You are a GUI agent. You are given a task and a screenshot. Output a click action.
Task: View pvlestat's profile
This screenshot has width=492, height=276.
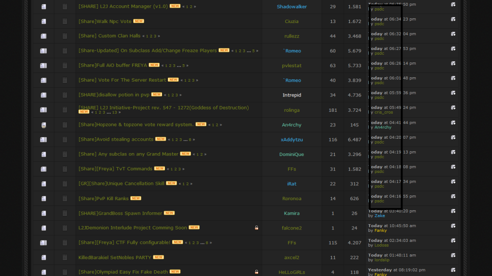point(291,65)
